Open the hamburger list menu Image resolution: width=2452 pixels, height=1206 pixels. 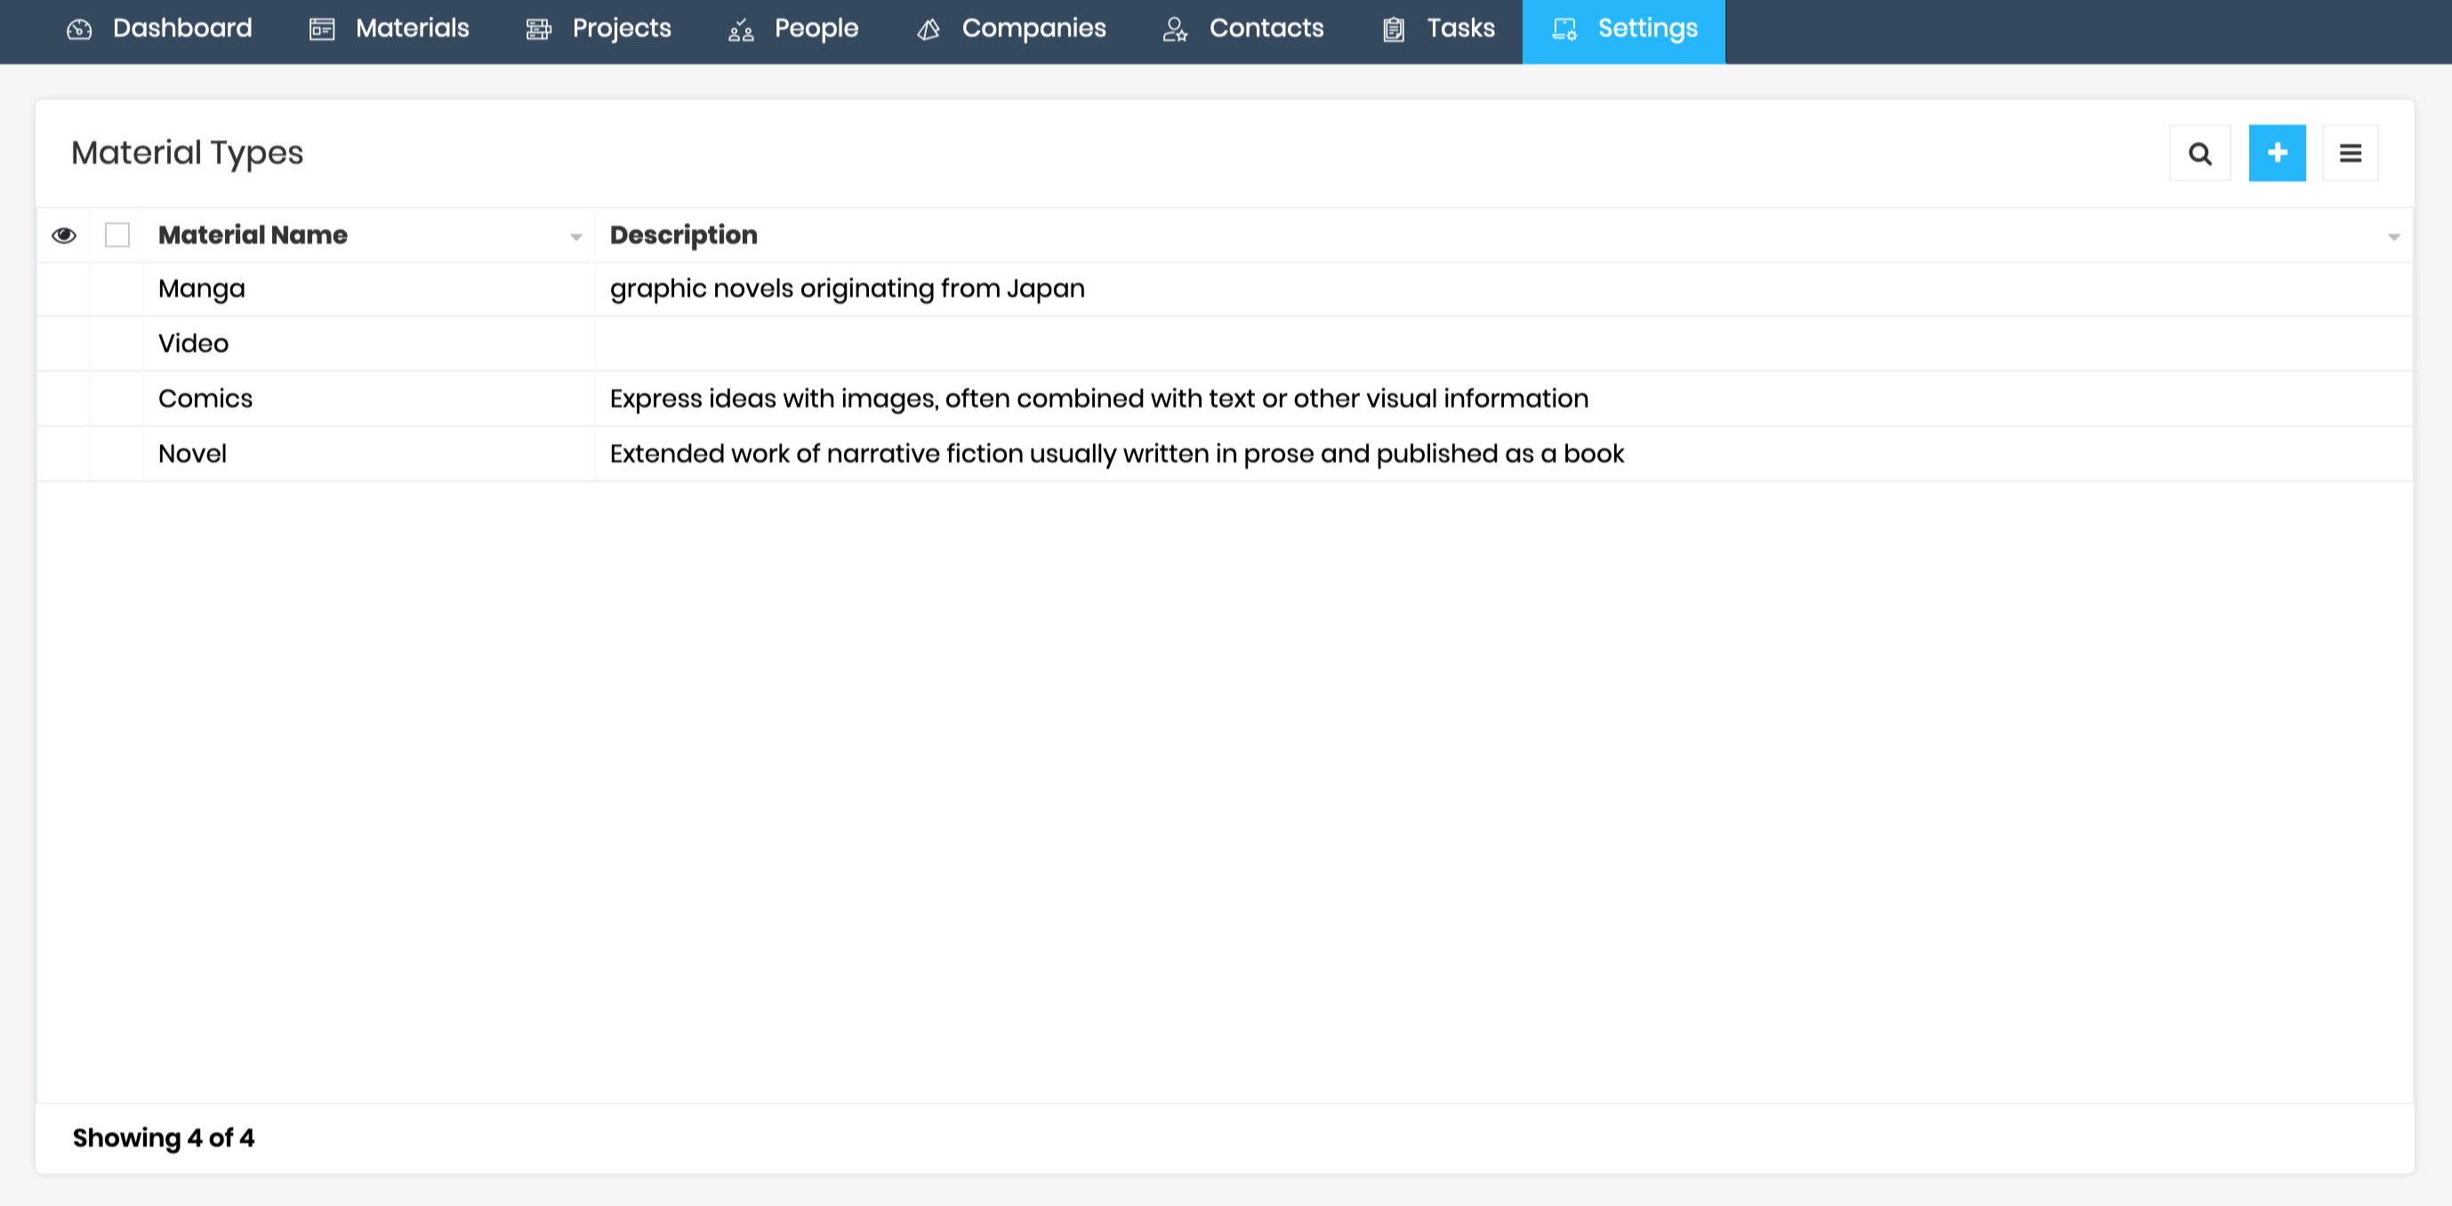click(x=2350, y=153)
